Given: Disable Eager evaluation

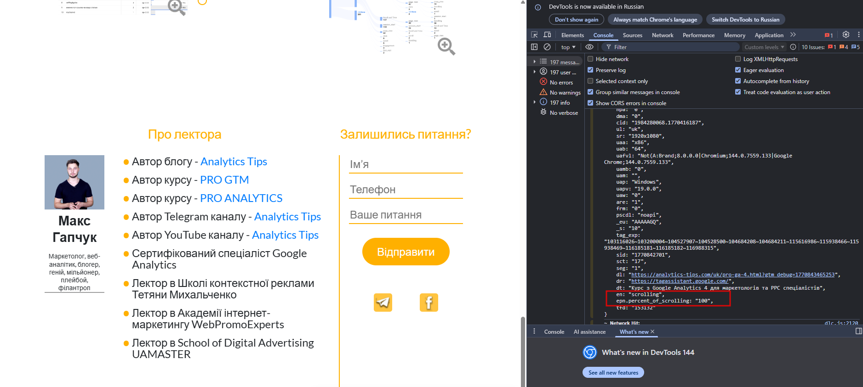Looking at the screenshot, I should (x=738, y=70).
